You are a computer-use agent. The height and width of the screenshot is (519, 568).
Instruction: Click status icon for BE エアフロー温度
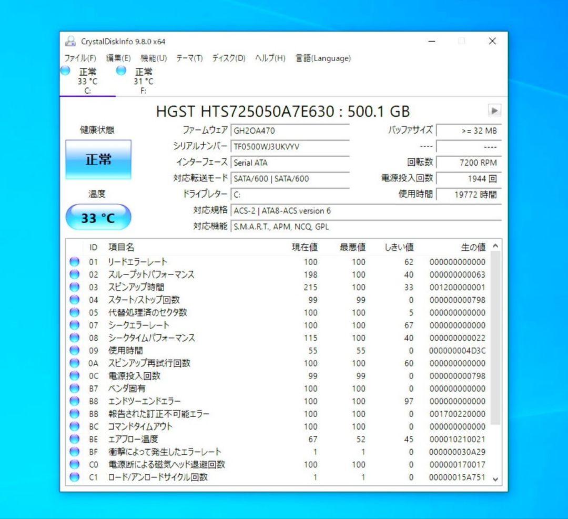pos(74,439)
